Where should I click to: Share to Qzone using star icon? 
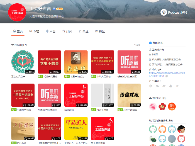click(x=177, y=86)
